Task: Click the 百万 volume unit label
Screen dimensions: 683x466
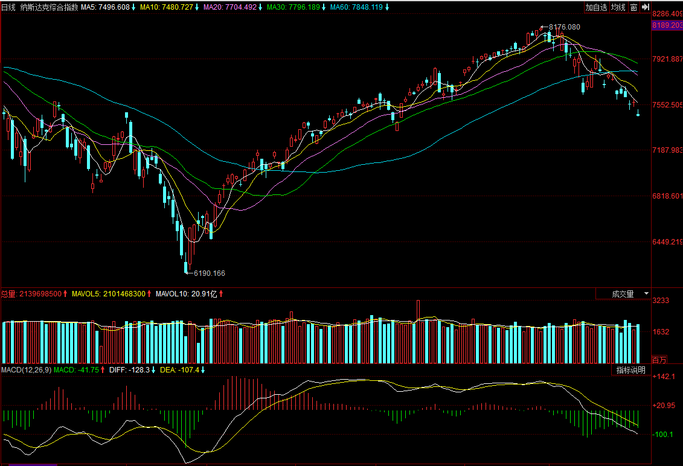Action: pos(659,360)
